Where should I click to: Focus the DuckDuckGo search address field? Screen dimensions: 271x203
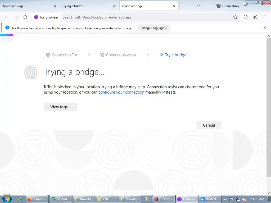(146, 17)
